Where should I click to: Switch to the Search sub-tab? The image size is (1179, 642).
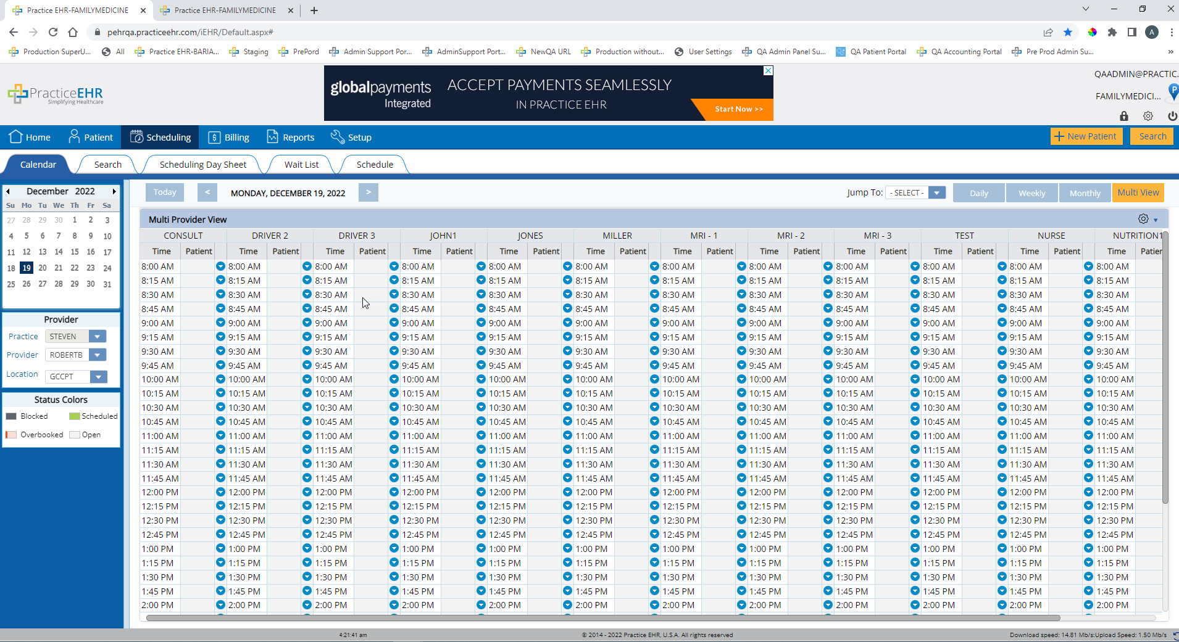107,165
